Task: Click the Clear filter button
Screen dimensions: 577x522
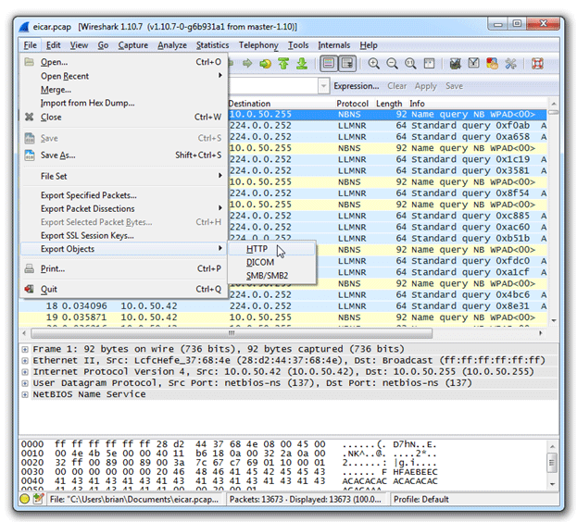Action: click(x=396, y=86)
